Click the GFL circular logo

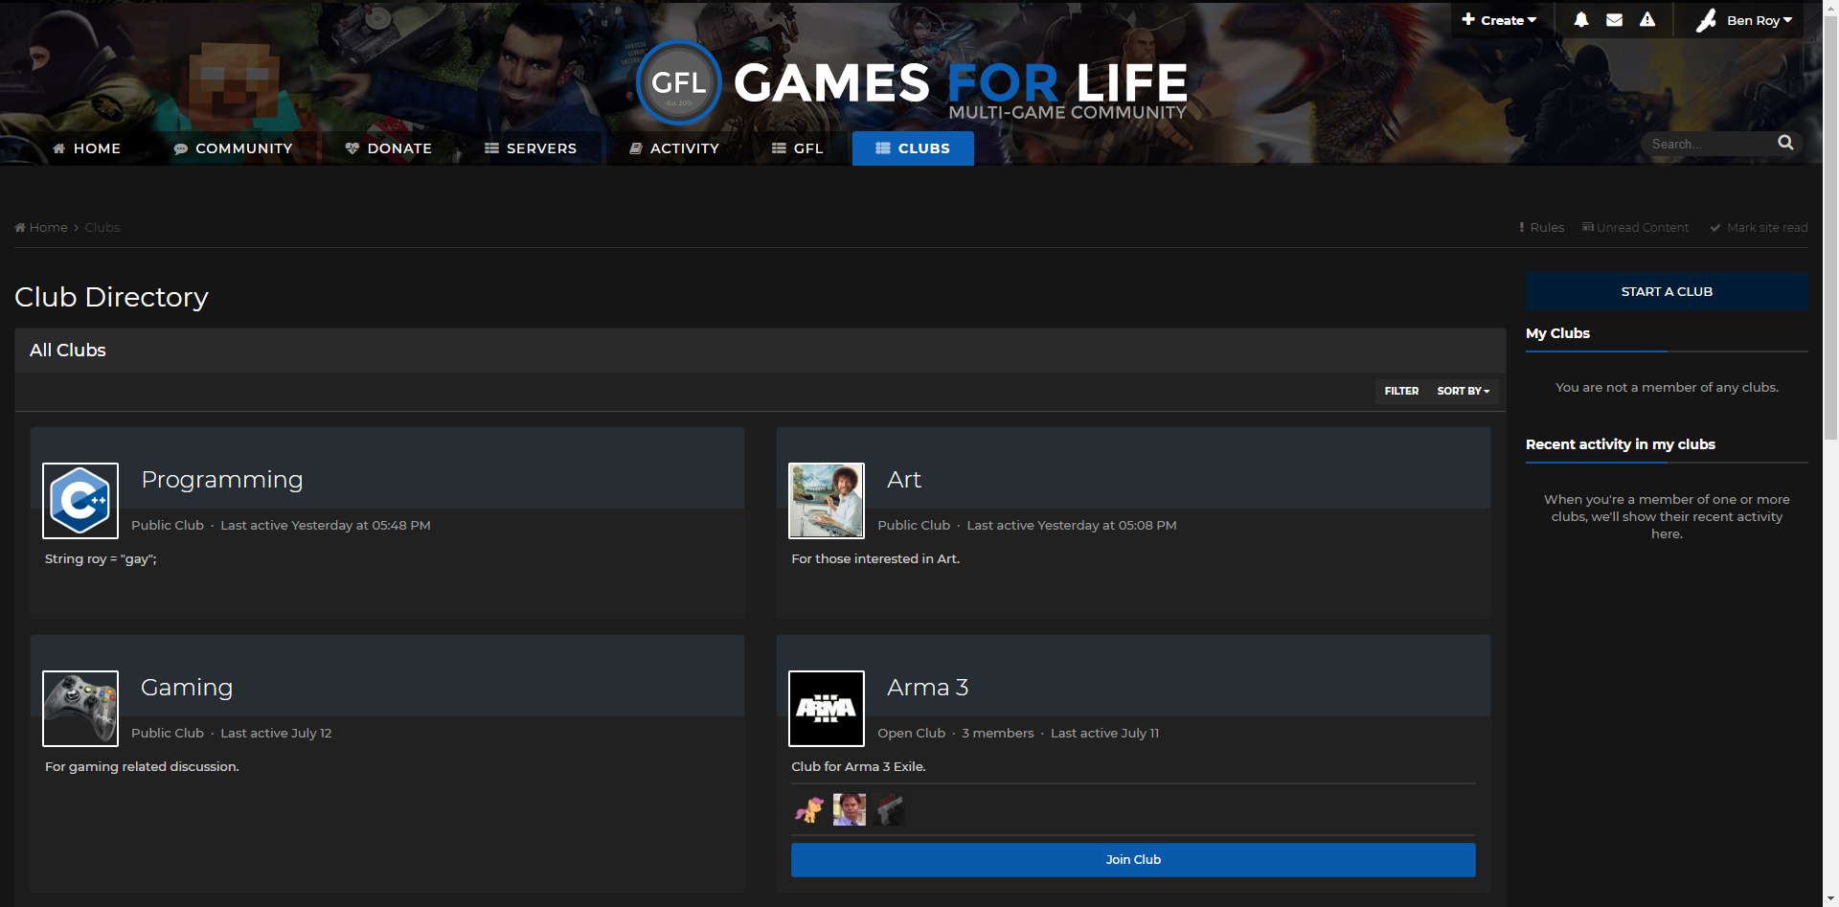tap(678, 83)
